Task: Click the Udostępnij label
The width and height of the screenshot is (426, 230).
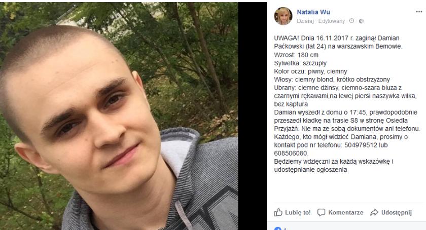Action: [397, 212]
